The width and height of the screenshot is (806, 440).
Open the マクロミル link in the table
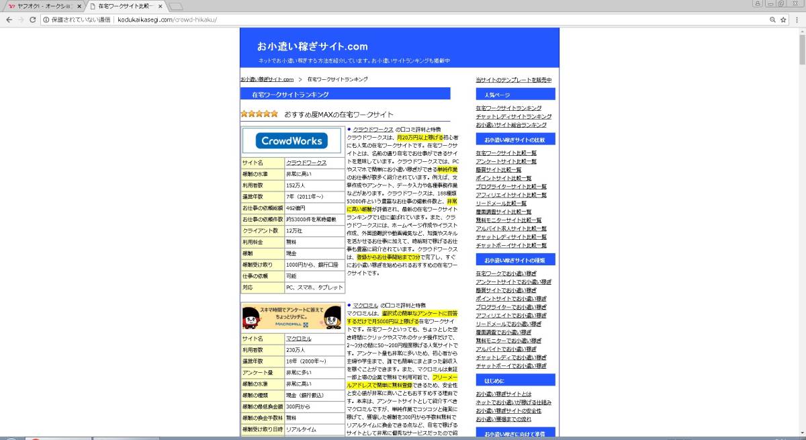tap(298, 339)
